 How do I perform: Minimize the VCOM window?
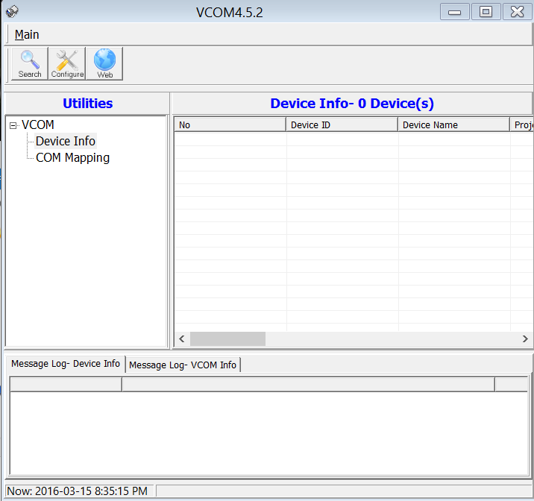pyautogui.click(x=455, y=11)
